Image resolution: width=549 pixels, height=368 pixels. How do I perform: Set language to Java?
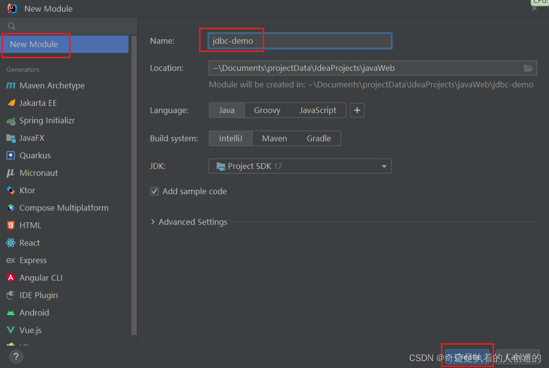(x=226, y=110)
